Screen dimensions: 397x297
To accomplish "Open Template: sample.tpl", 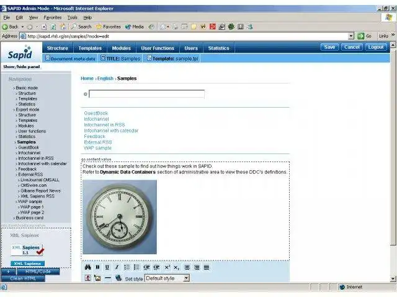I will coord(172,58).
